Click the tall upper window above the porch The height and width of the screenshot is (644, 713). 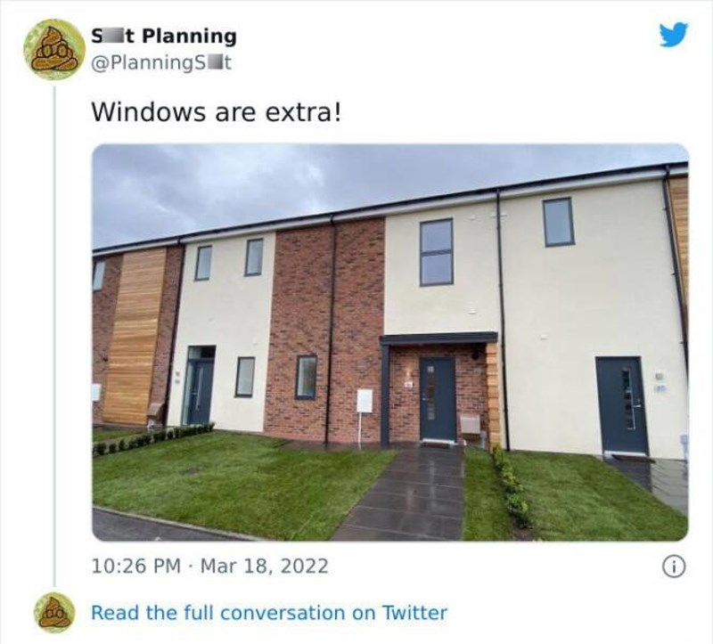[x=436, y=252]
